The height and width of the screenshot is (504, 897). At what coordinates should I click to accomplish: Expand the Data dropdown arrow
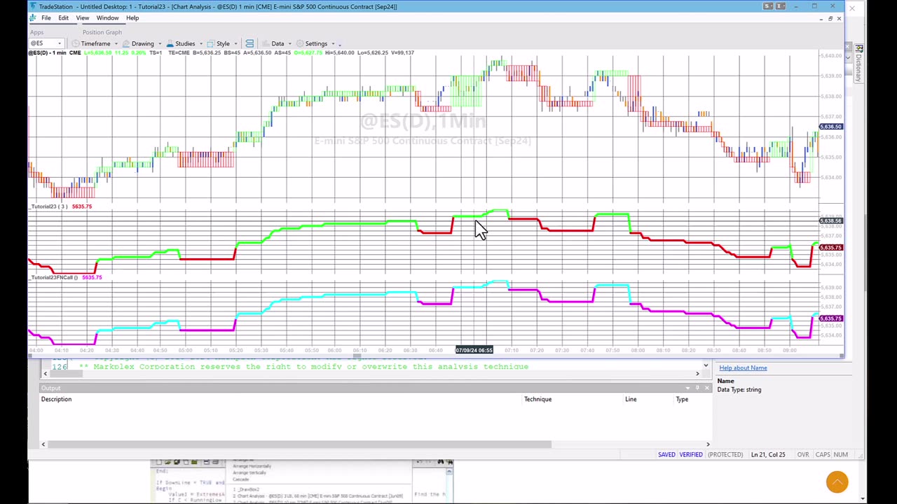click(x=289, y=43)
